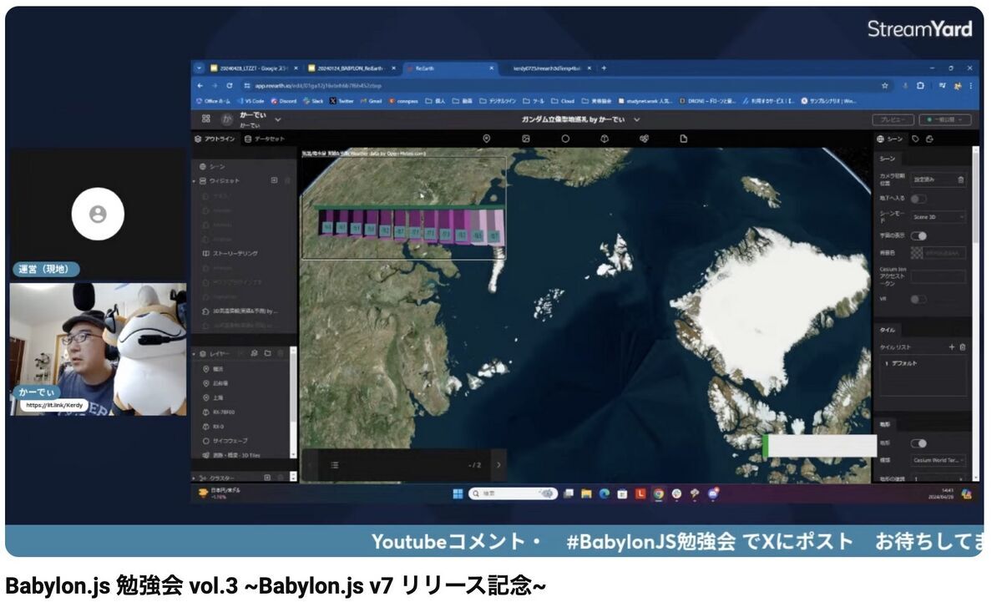Image resolution: width=1002 pixels, height=602 pixels.
Task: Add a new widget via ウィジェット plus icon
Action: tap(274, 180)
